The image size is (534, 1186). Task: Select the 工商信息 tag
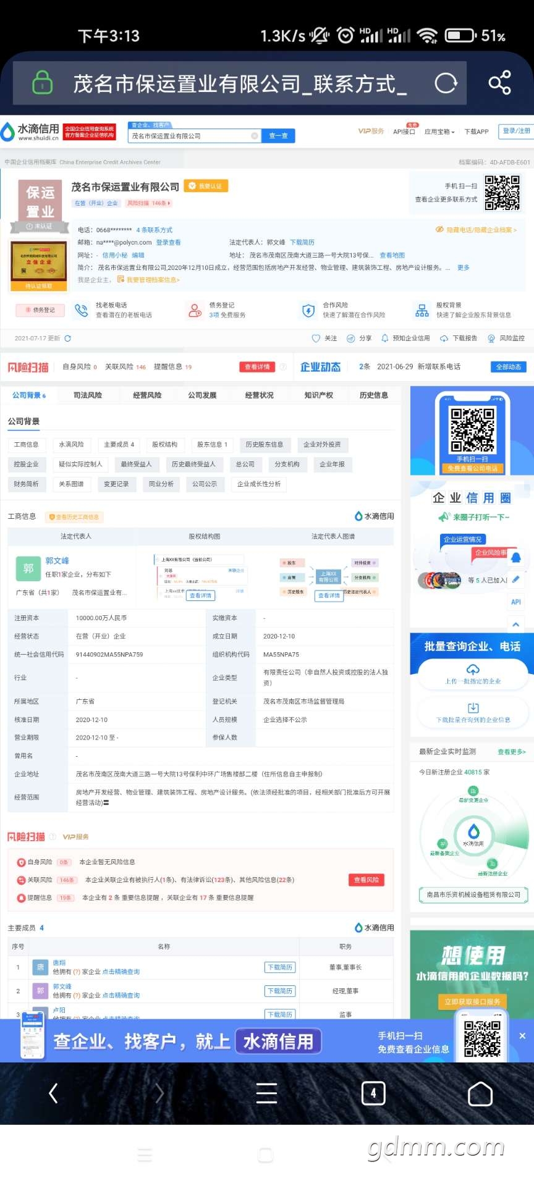pyautogui.click(x=26, y=445)
